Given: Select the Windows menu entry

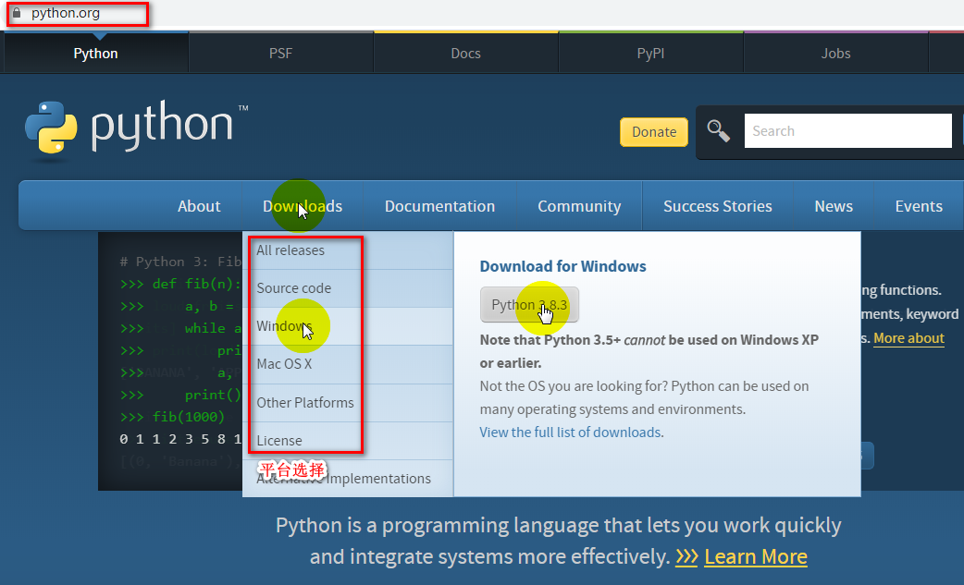Looking at the screenshot, I should click(285, 325).
